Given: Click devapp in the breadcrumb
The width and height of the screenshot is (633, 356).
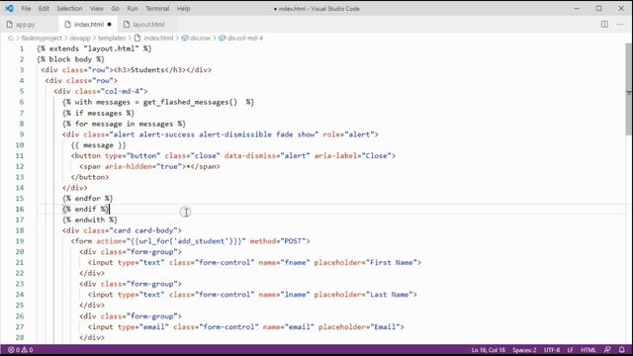Looking at the screenshot, I should click(80, 38).
